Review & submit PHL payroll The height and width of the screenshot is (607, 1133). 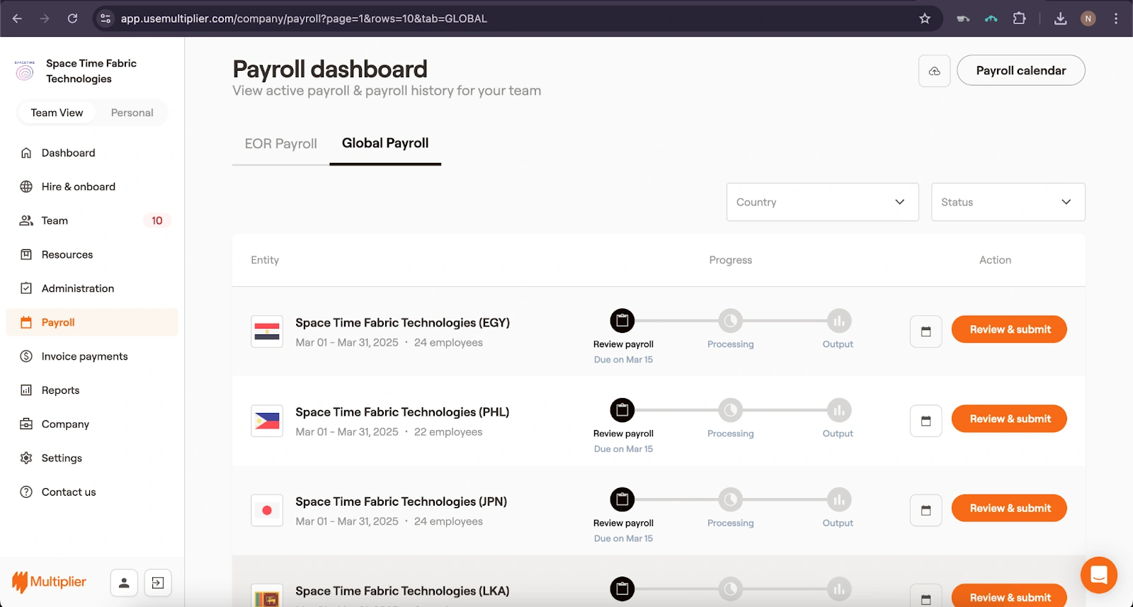coord(1009,419)
